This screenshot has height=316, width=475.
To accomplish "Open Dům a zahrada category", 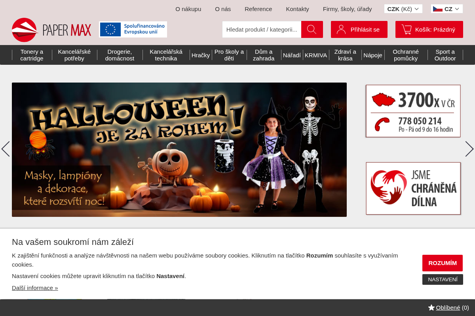I will click(264, 55).
